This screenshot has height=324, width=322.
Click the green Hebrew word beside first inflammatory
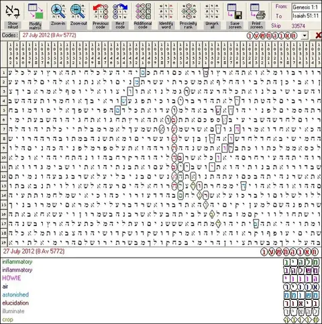[x=301, y=262]
